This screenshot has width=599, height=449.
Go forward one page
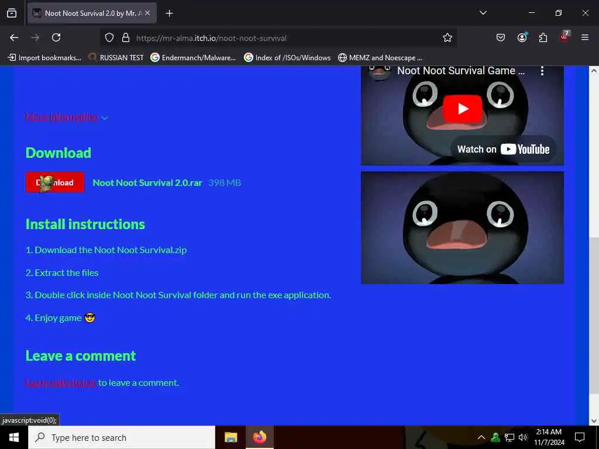click(x=35, y=37)
